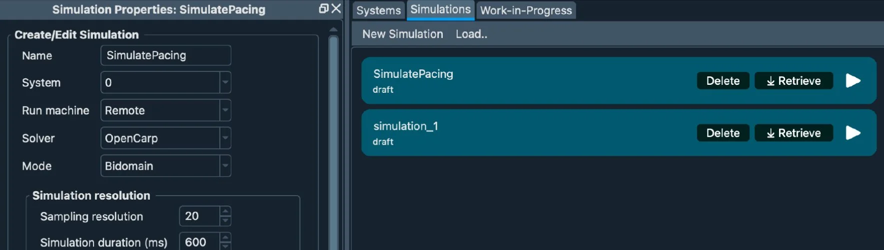The image size is (884, 250).
Task: Delete the simulation_1 entry
Action: [723, 133]
